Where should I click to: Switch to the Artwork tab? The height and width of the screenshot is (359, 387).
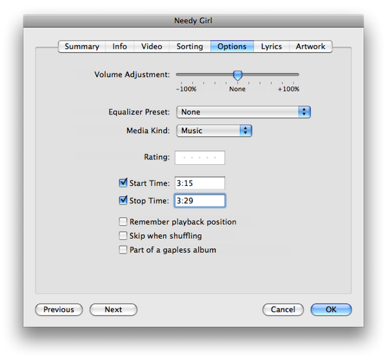pos(311,46)
